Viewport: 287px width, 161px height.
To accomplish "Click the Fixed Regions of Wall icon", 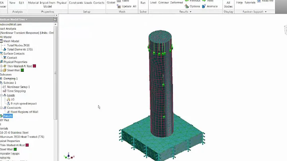I will click(x=8, y=112).
